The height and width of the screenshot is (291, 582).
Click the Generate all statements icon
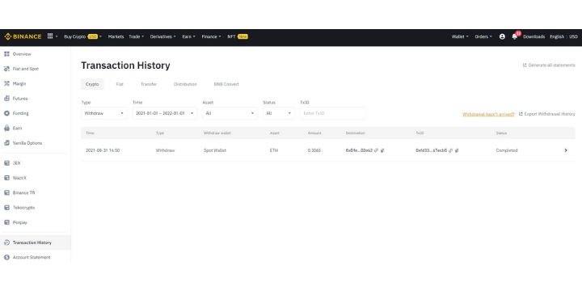point(525,65)
